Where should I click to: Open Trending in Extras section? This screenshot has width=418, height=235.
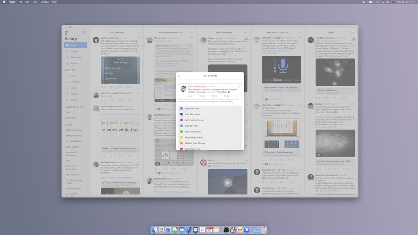pyautogui.click(x=76, y=82)
